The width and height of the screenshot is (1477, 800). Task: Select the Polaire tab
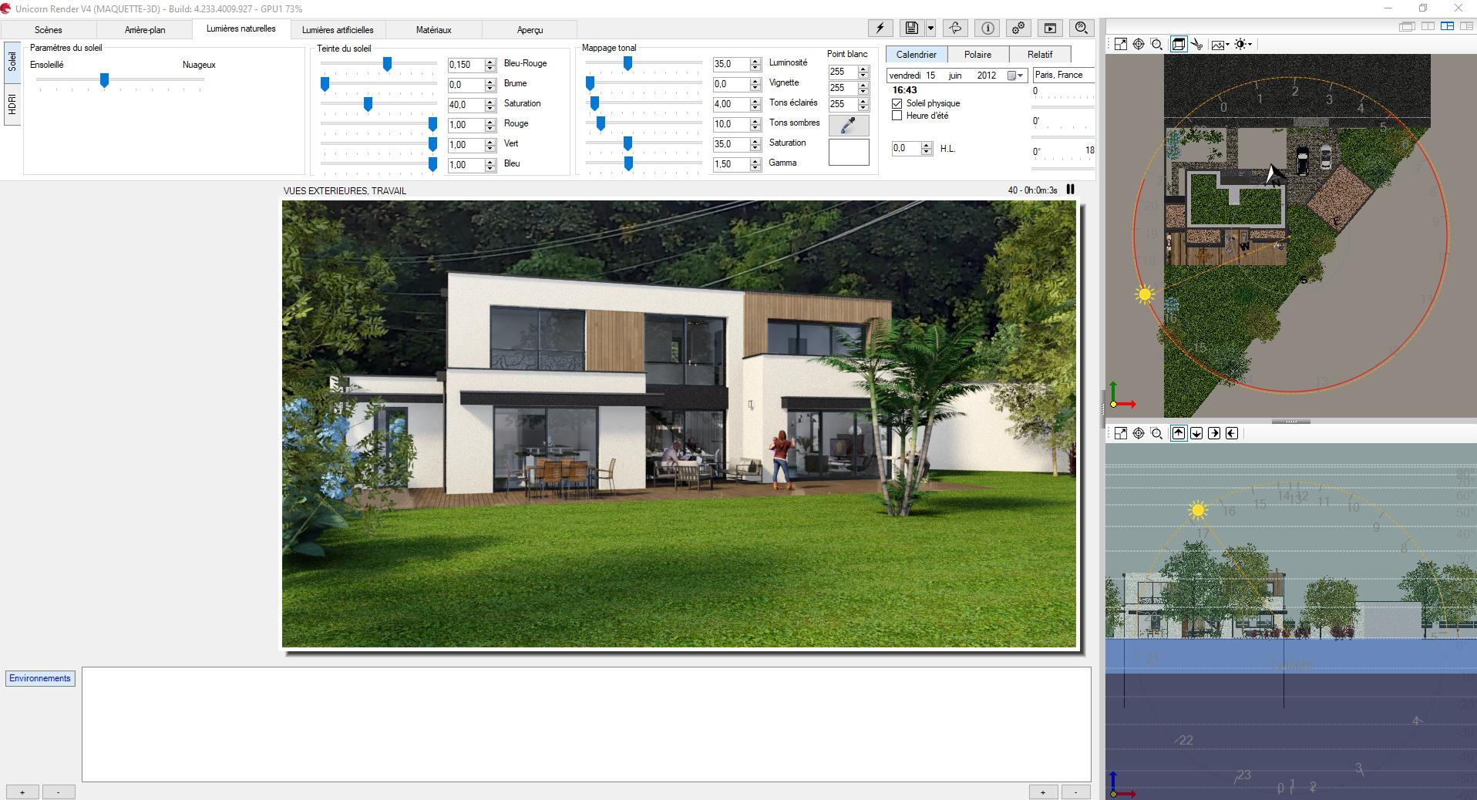(977, 55)
